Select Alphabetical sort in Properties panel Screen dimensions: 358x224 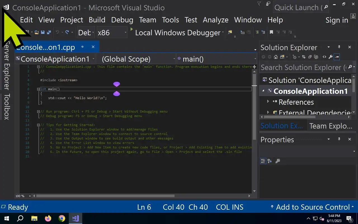click(270, 161)
